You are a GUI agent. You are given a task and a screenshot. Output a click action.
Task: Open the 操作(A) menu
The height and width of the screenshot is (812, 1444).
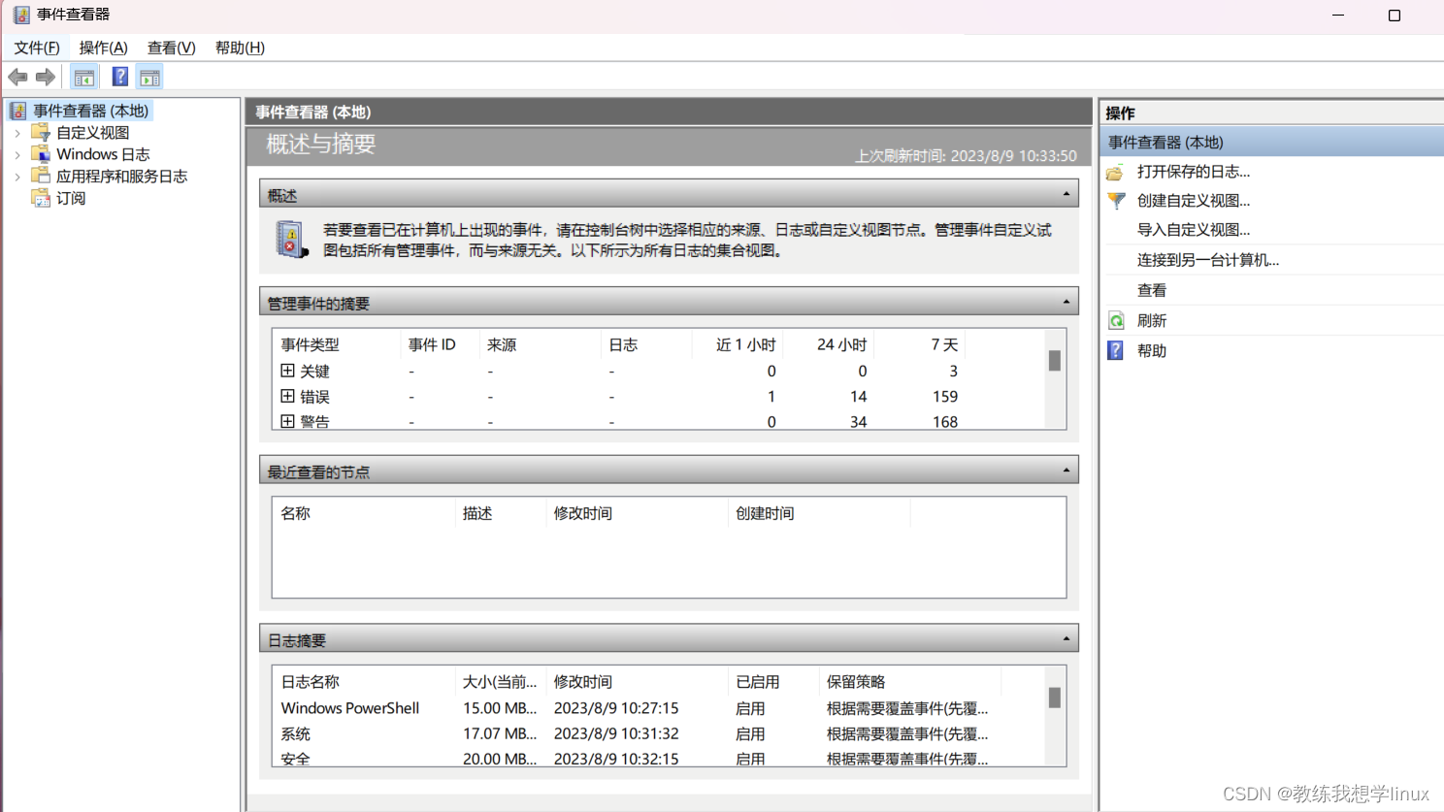[103, 48]
